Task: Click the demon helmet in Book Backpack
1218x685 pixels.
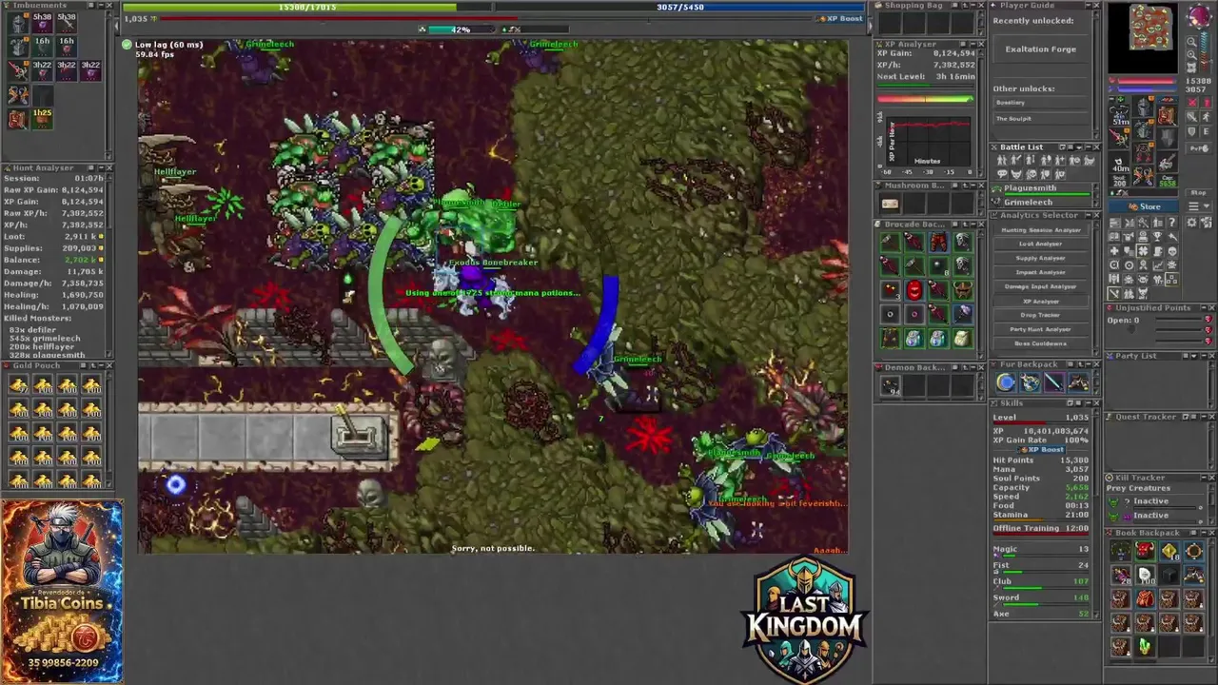Action: coord(1145,550)
